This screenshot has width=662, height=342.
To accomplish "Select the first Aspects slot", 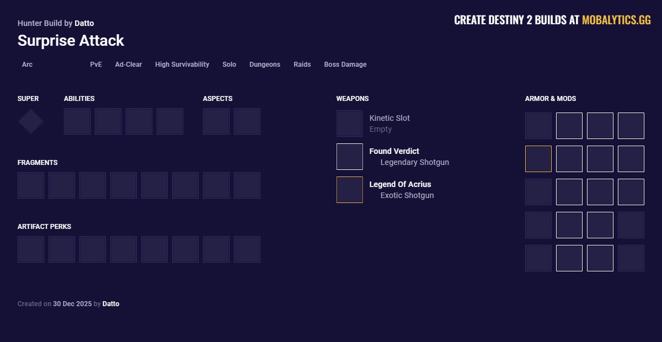I will [216, 121].
